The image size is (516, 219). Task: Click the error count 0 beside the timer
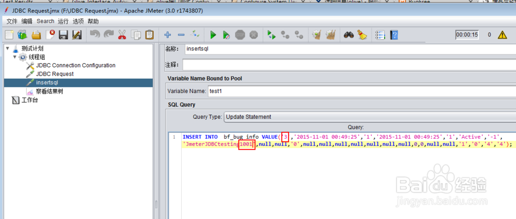click(489, 34)
